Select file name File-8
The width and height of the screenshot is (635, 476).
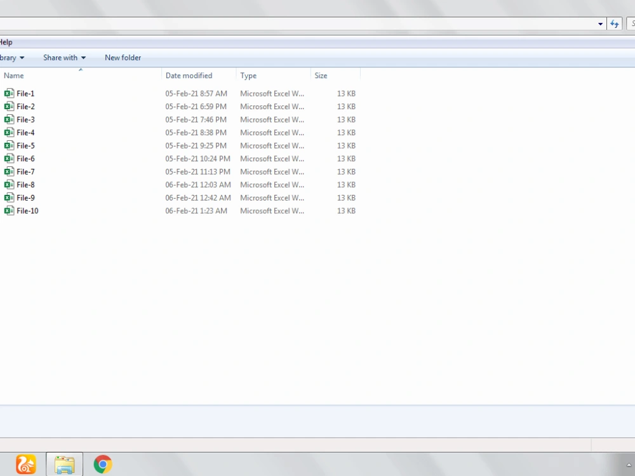pyautogui.click(x=25, y=185)
